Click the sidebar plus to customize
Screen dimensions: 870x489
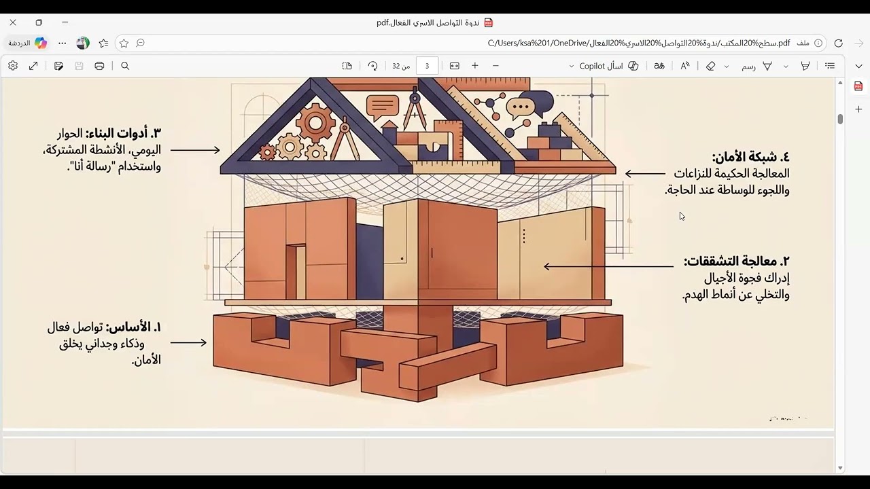click(858, 109)
